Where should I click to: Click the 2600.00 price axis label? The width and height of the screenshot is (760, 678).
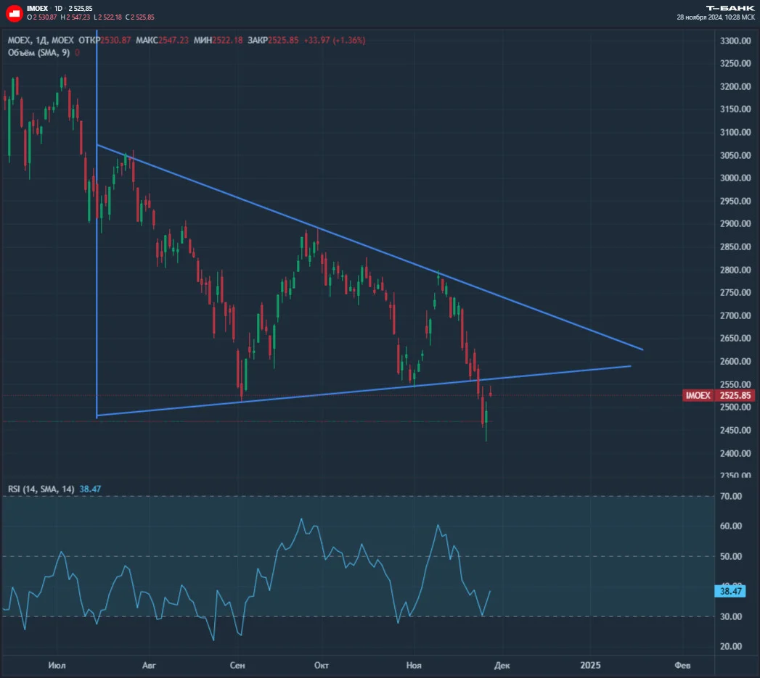click(735, 361)
